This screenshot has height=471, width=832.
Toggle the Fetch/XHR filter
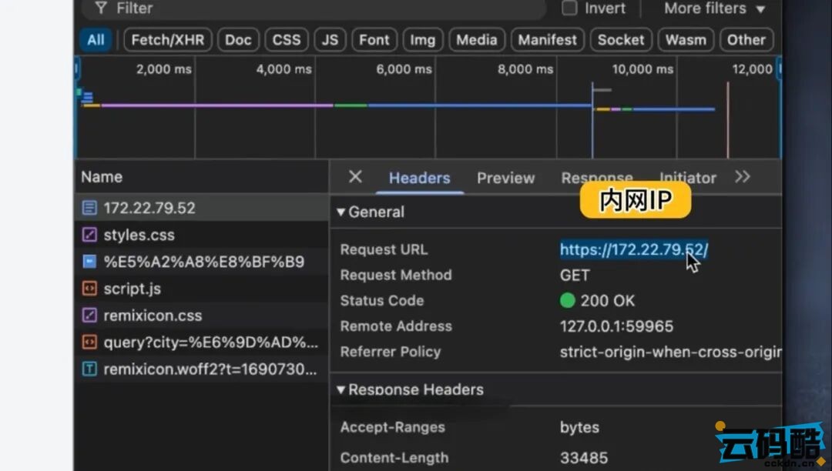click(166, 40)
